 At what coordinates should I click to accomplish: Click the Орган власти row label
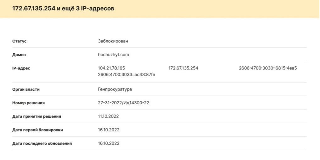[x=26, y=90]
